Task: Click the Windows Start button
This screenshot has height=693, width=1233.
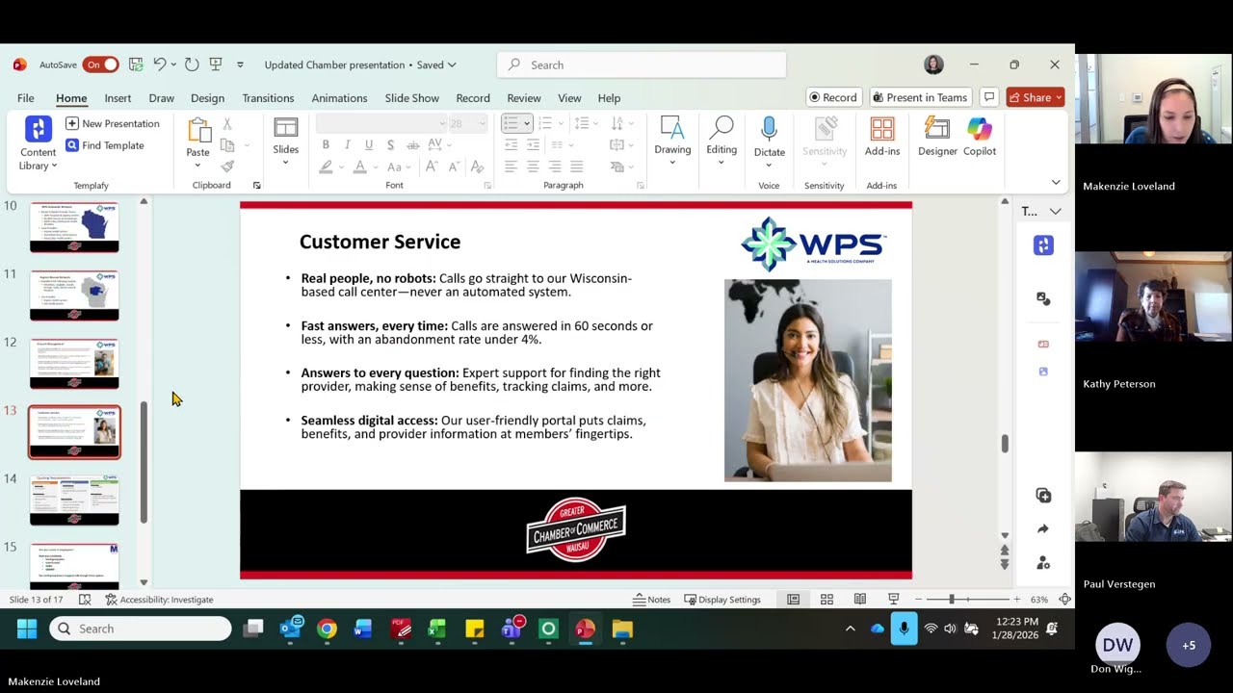Action: [x=27, y=629]
